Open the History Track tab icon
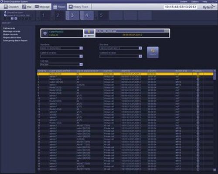This screenshot has height=174, width=218. pyautogui.click(x=71, y=7)
